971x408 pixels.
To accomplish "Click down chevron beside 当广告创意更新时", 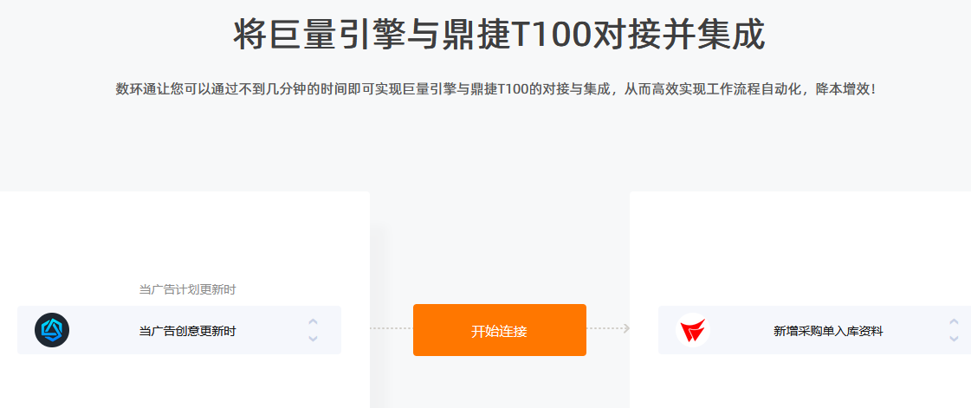I will tap(314, 338).
